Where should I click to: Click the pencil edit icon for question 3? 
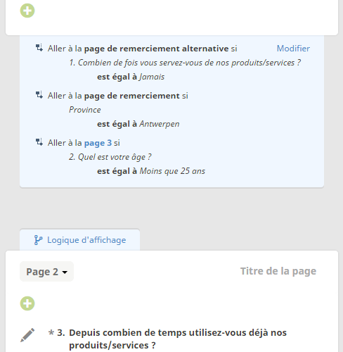click(27, 335)
